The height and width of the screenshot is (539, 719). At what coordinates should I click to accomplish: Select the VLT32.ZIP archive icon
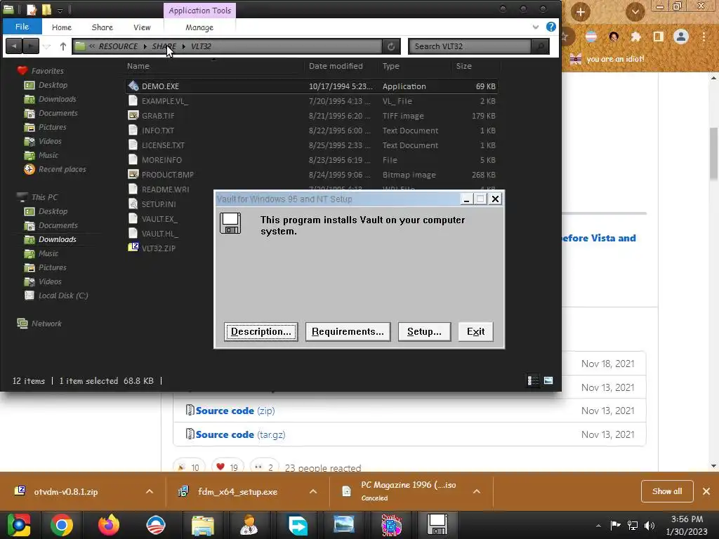(x=133, y=248)
